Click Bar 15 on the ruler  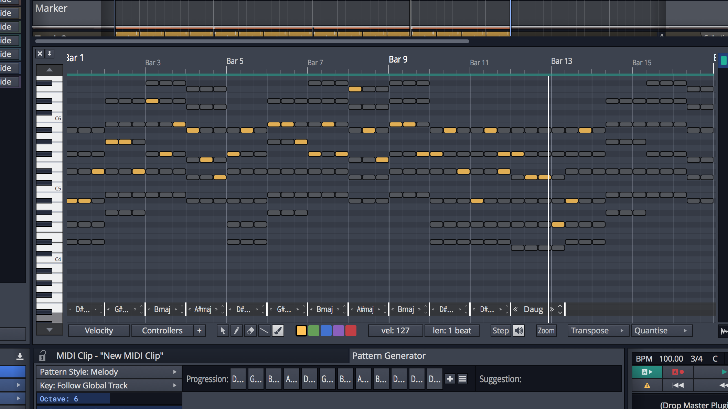pos(642,63)
